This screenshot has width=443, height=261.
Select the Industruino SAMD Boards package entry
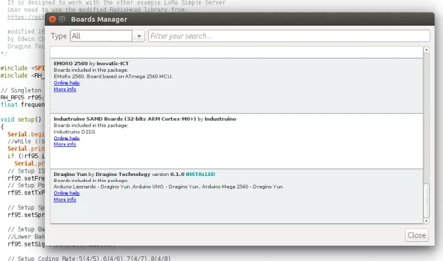pyautogui.click(x=236, y=142)
